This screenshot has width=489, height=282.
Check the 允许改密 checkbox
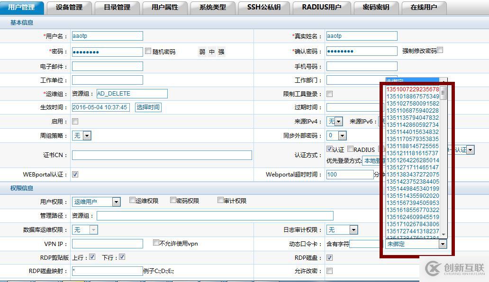click(x=330, y=271)
